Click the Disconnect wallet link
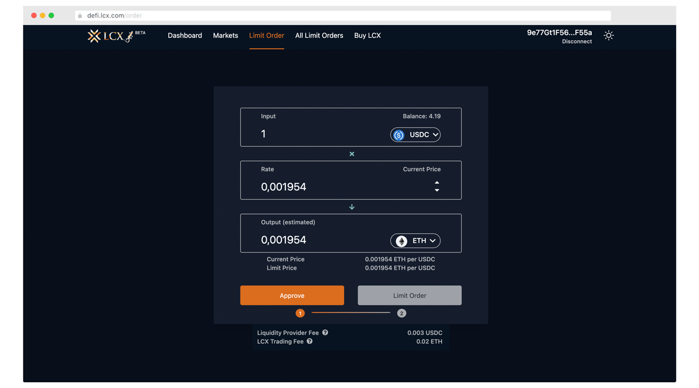The image size is (699, 388). click(577, 42)
